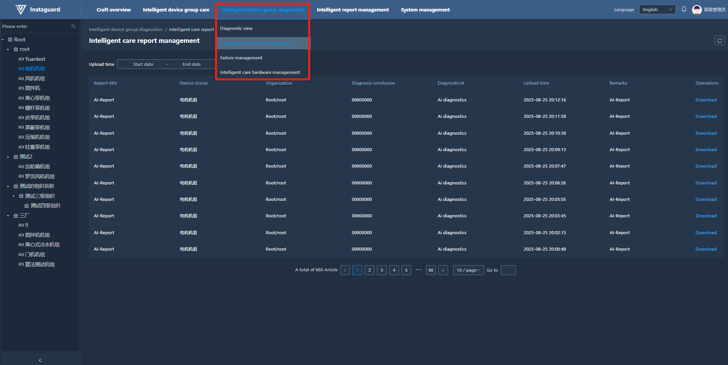Open the user avatar profile
The image size is (728, 365).
click(697, 10)
